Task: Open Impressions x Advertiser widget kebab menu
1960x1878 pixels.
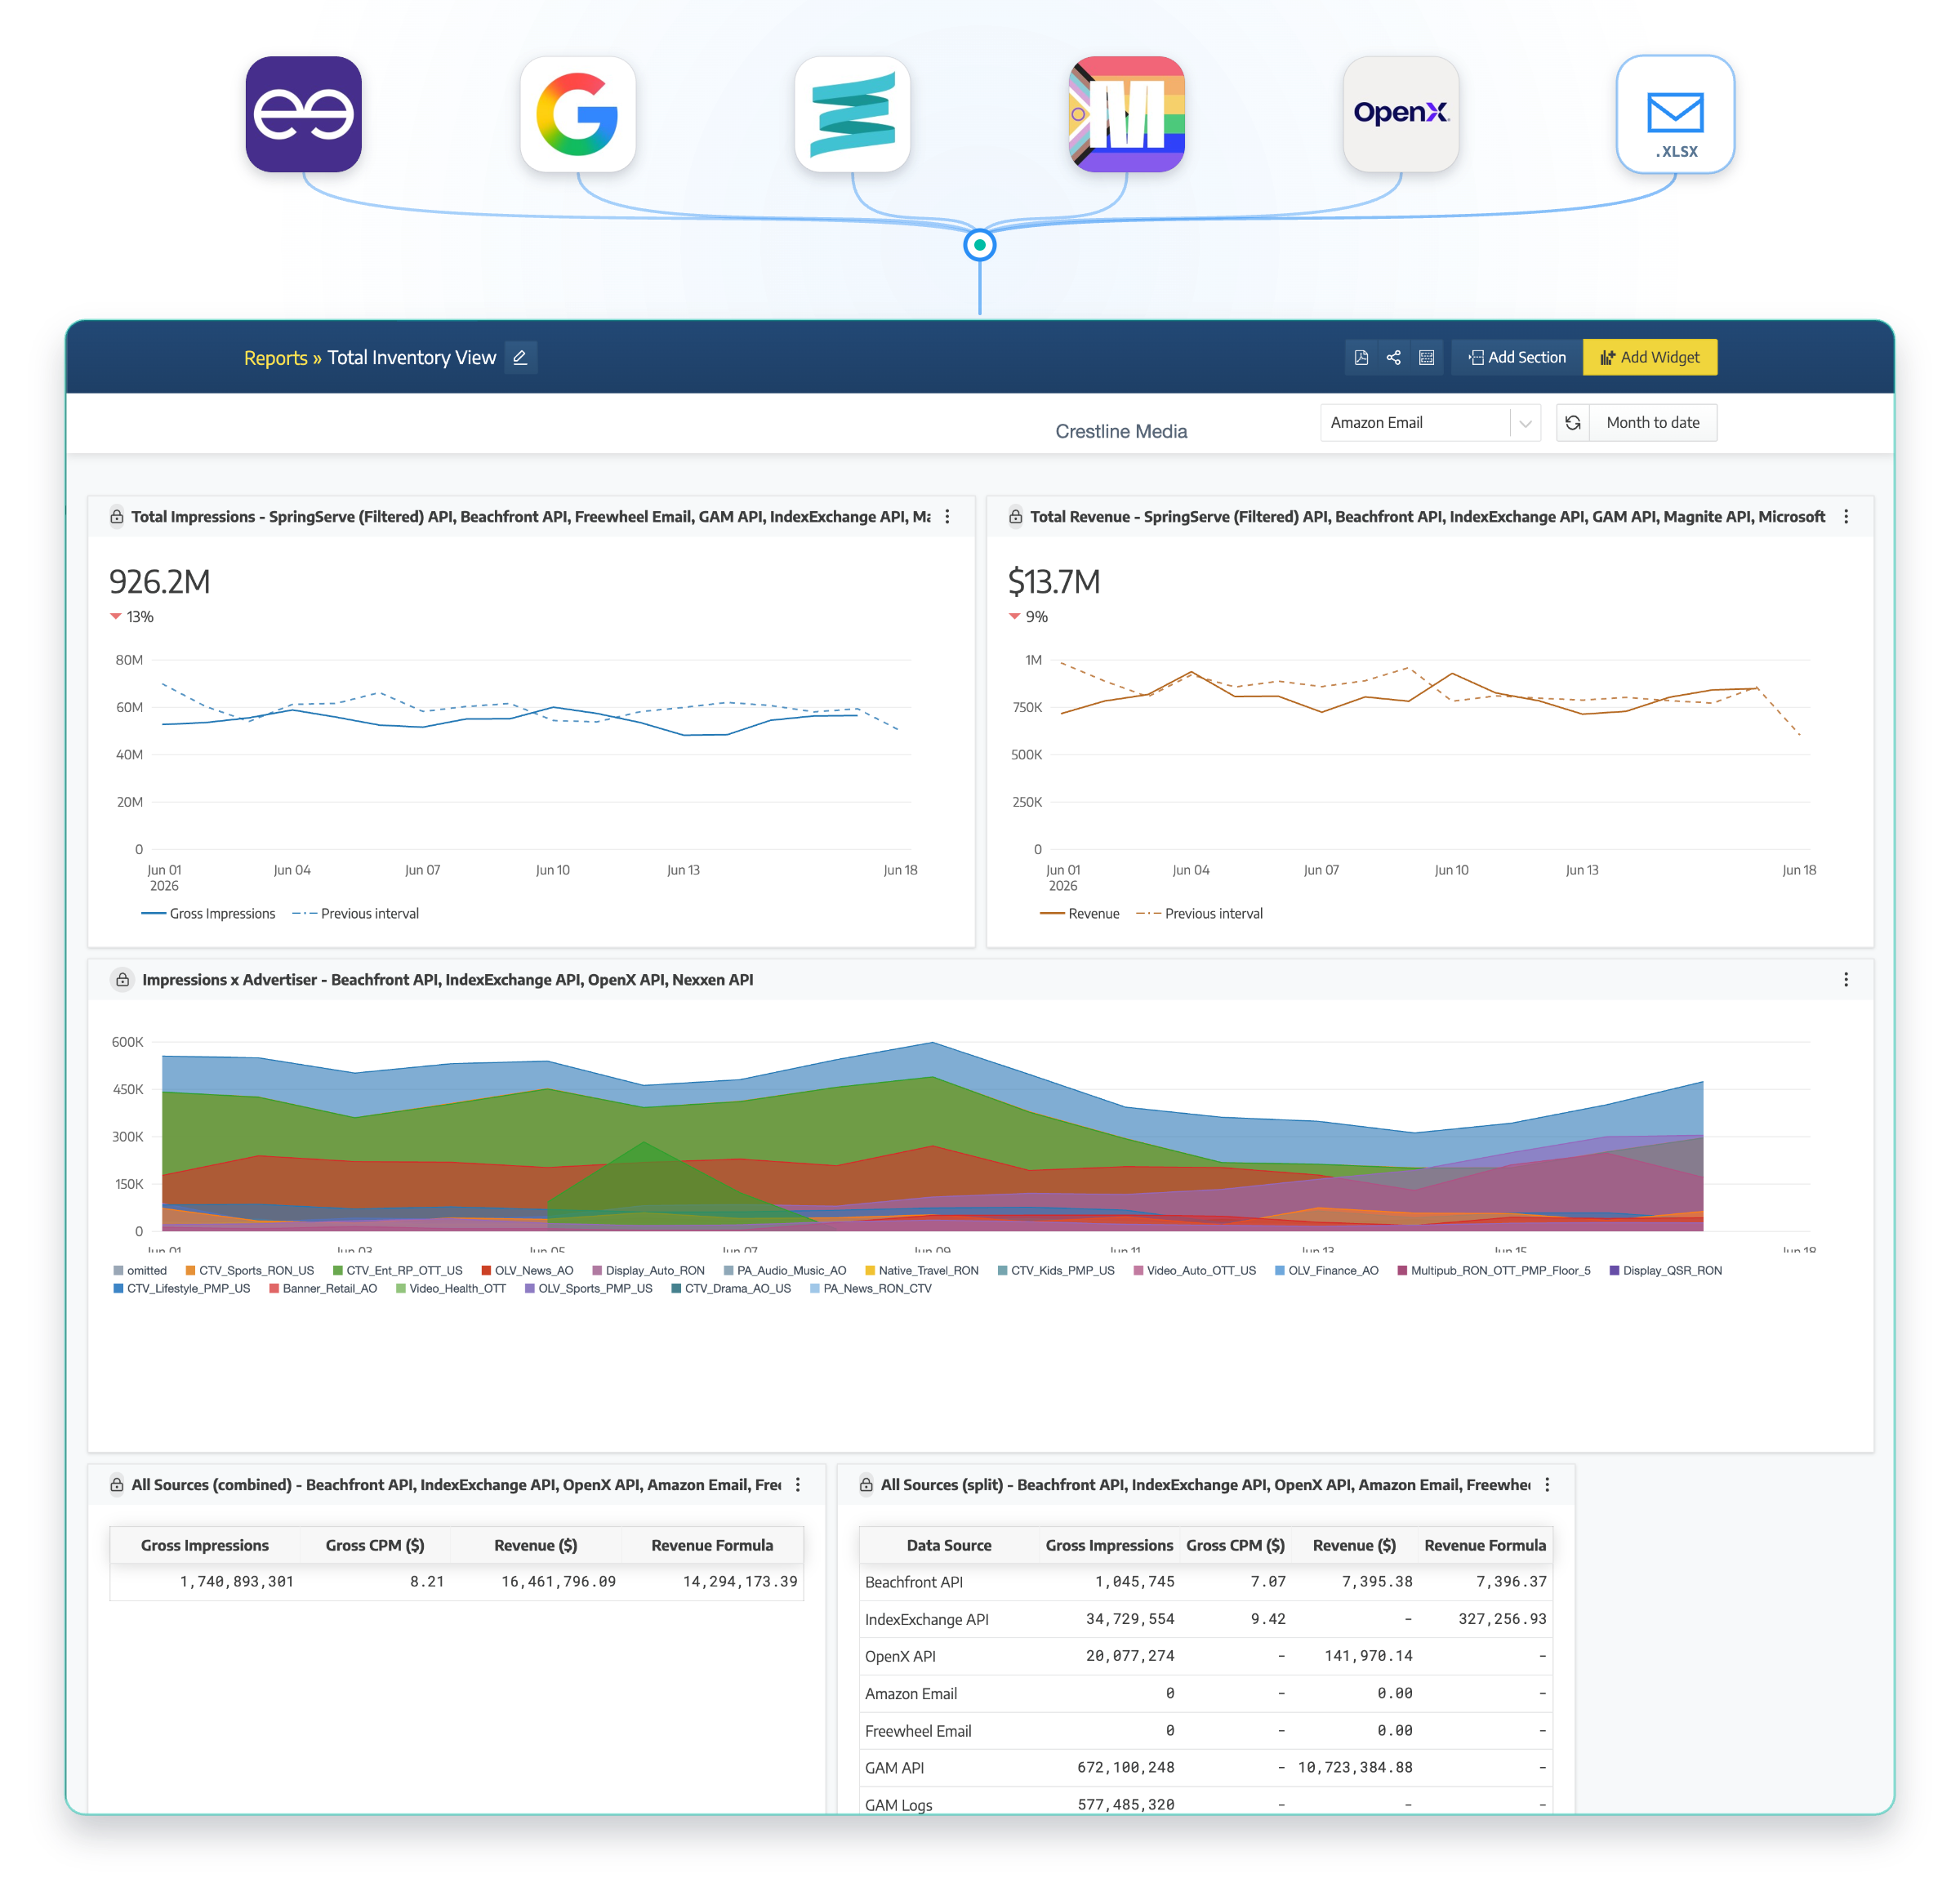Action: point(1846,980)
